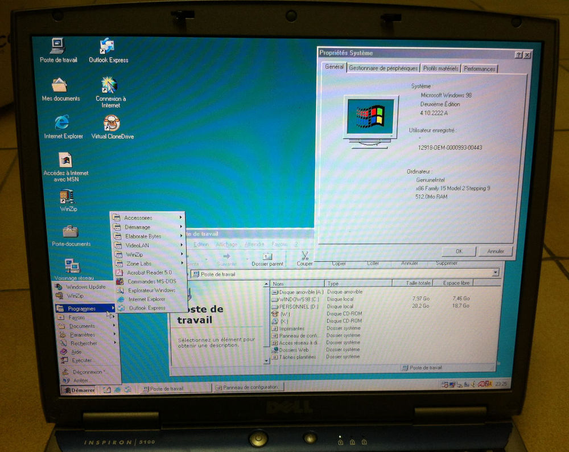Viewport: 569px width, 452px height.
Task: Open Poste de travail desktop icon
Action: point(58,51)
